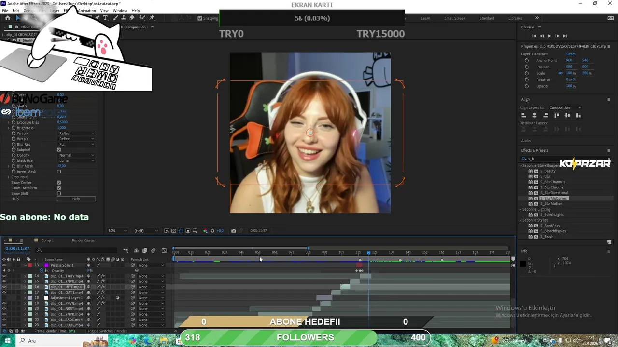This screenshot has width=618, height=347.
Task: Toggle the Shy layers hide icon in timeline
Action: pos(137,250)
